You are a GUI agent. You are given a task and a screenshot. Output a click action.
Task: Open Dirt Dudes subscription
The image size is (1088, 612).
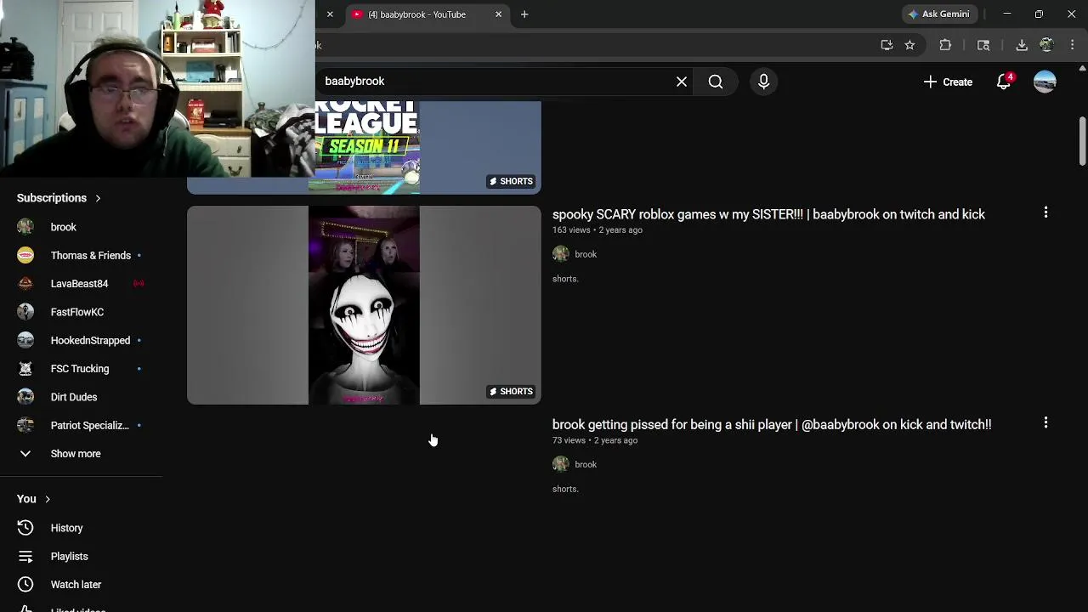click(x=82, y=397)
